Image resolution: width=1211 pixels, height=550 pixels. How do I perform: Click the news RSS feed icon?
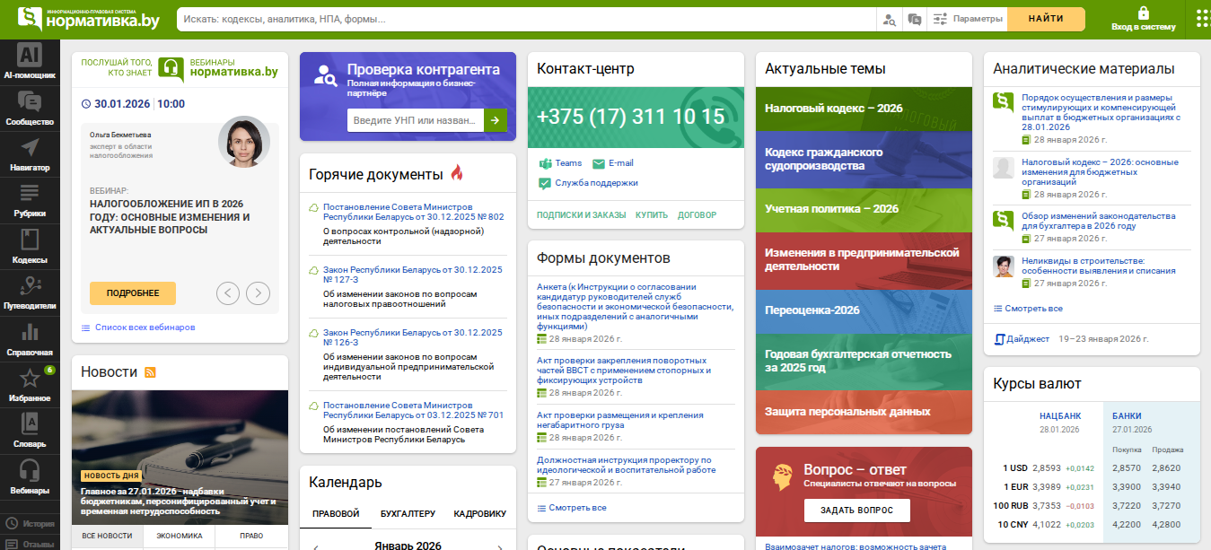150,372
